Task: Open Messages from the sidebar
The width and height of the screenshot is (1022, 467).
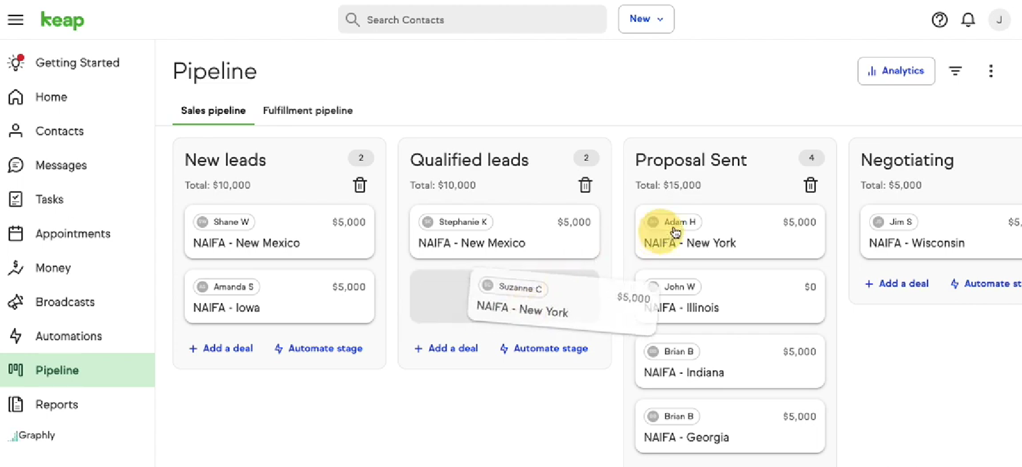Action: pos(77,166)
